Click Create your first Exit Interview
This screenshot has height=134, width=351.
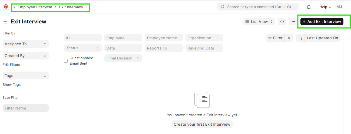(202, 124)
